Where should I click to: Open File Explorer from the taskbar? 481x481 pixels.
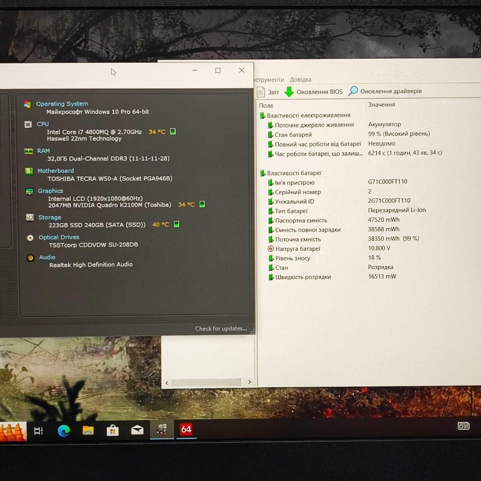(88, 431)
